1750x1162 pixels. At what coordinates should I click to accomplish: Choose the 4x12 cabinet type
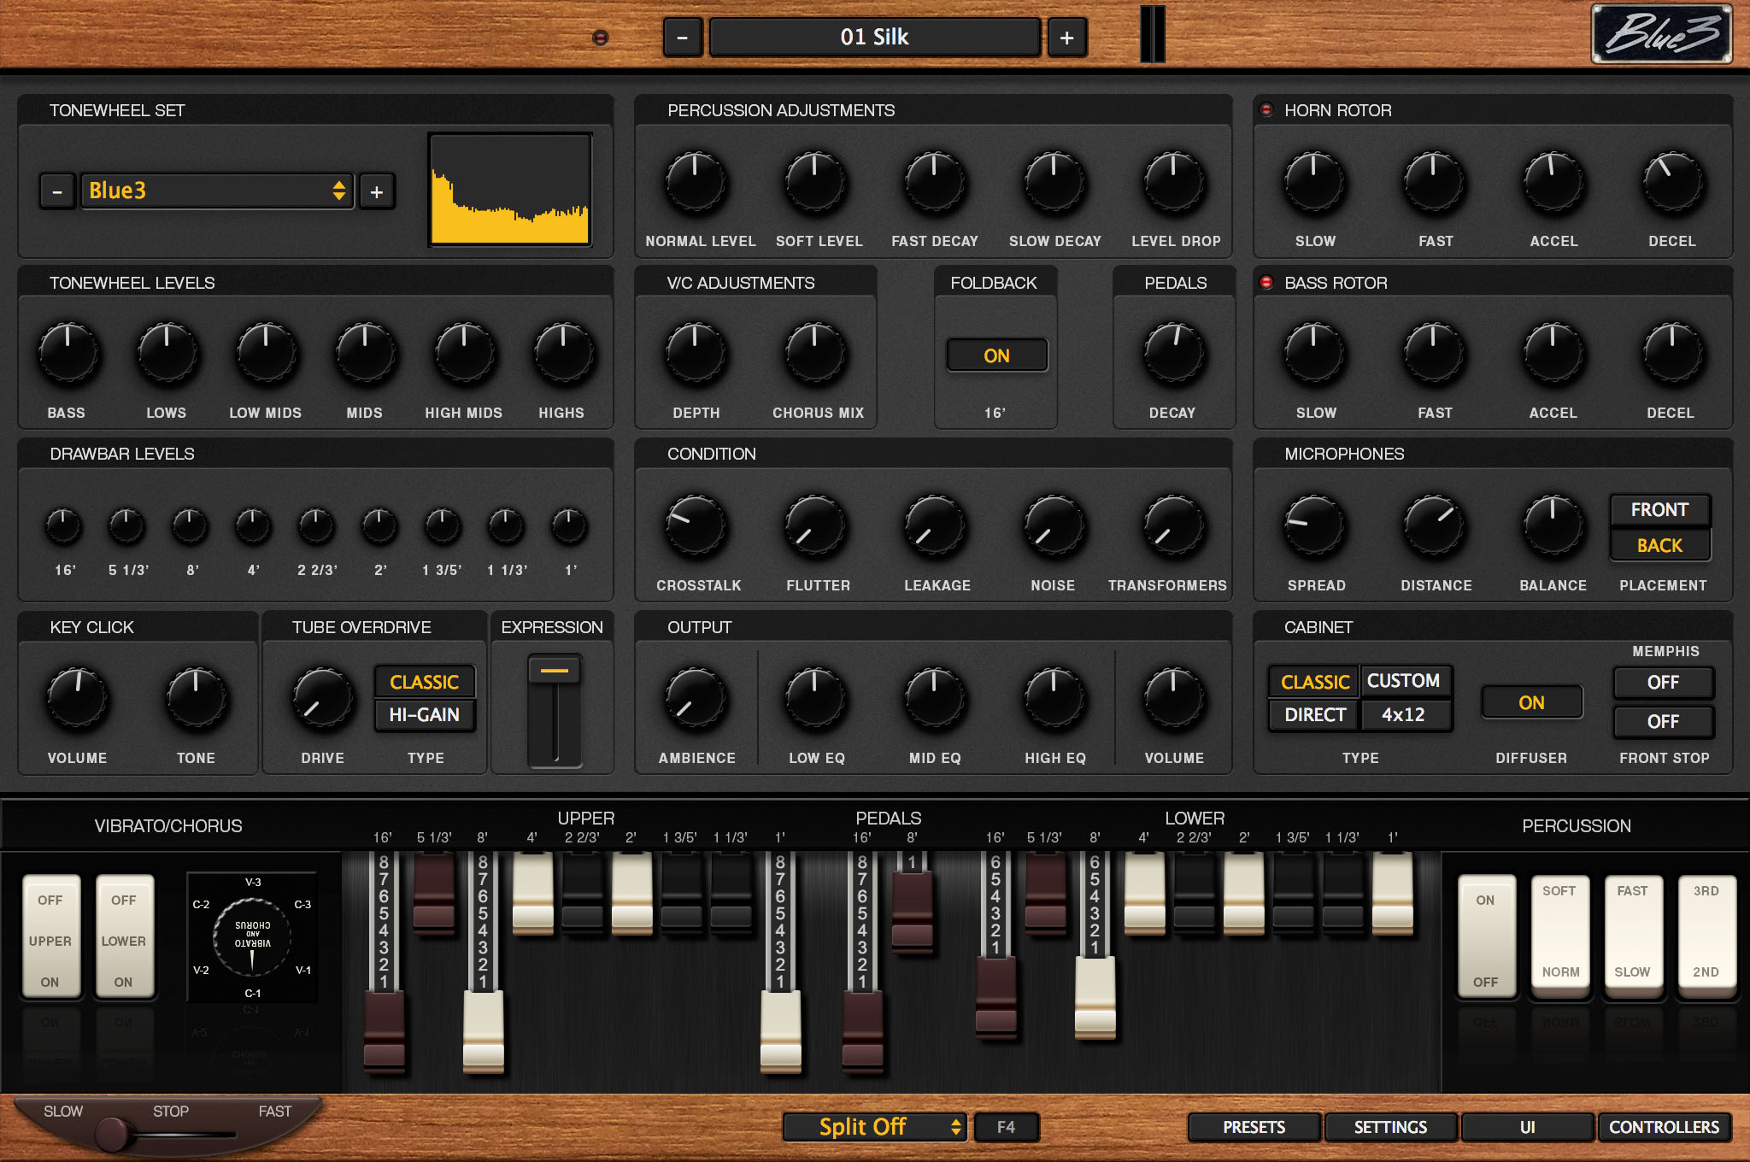[x=1403, y=714]
